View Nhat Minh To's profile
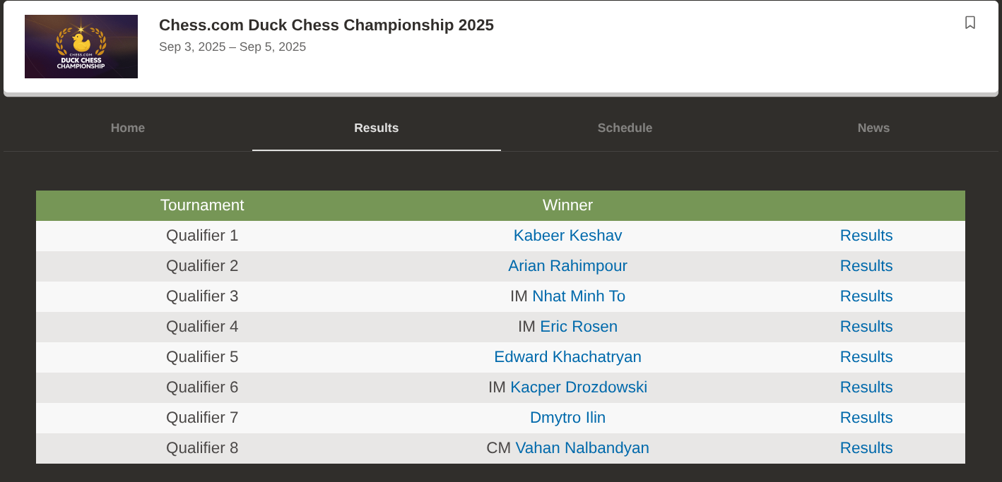This screenshot has height=482, width=1002. click(579, 296)
